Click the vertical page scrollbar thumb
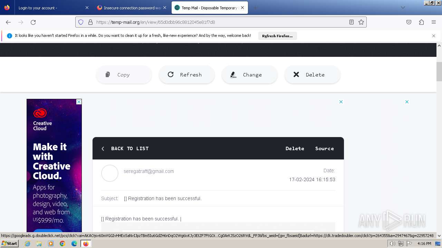The height and width of the screenshot is (248, 442). coord(439,72)
